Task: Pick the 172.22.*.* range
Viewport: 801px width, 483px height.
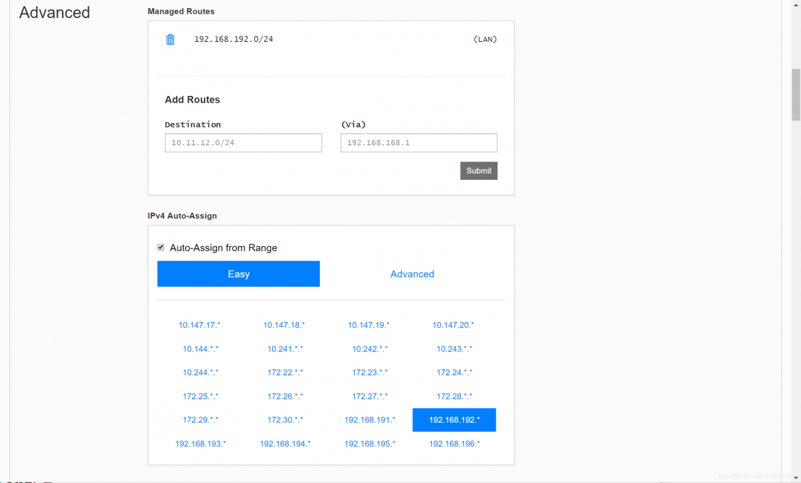Action: pos(285,373)
